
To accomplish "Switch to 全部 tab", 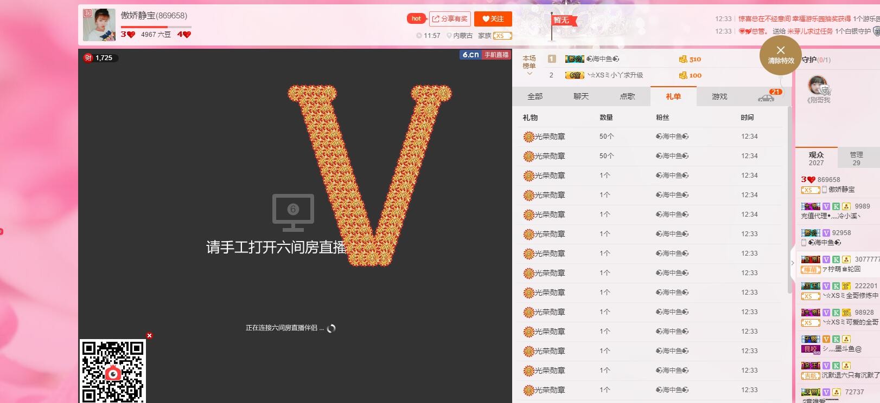I will (535, 96).
